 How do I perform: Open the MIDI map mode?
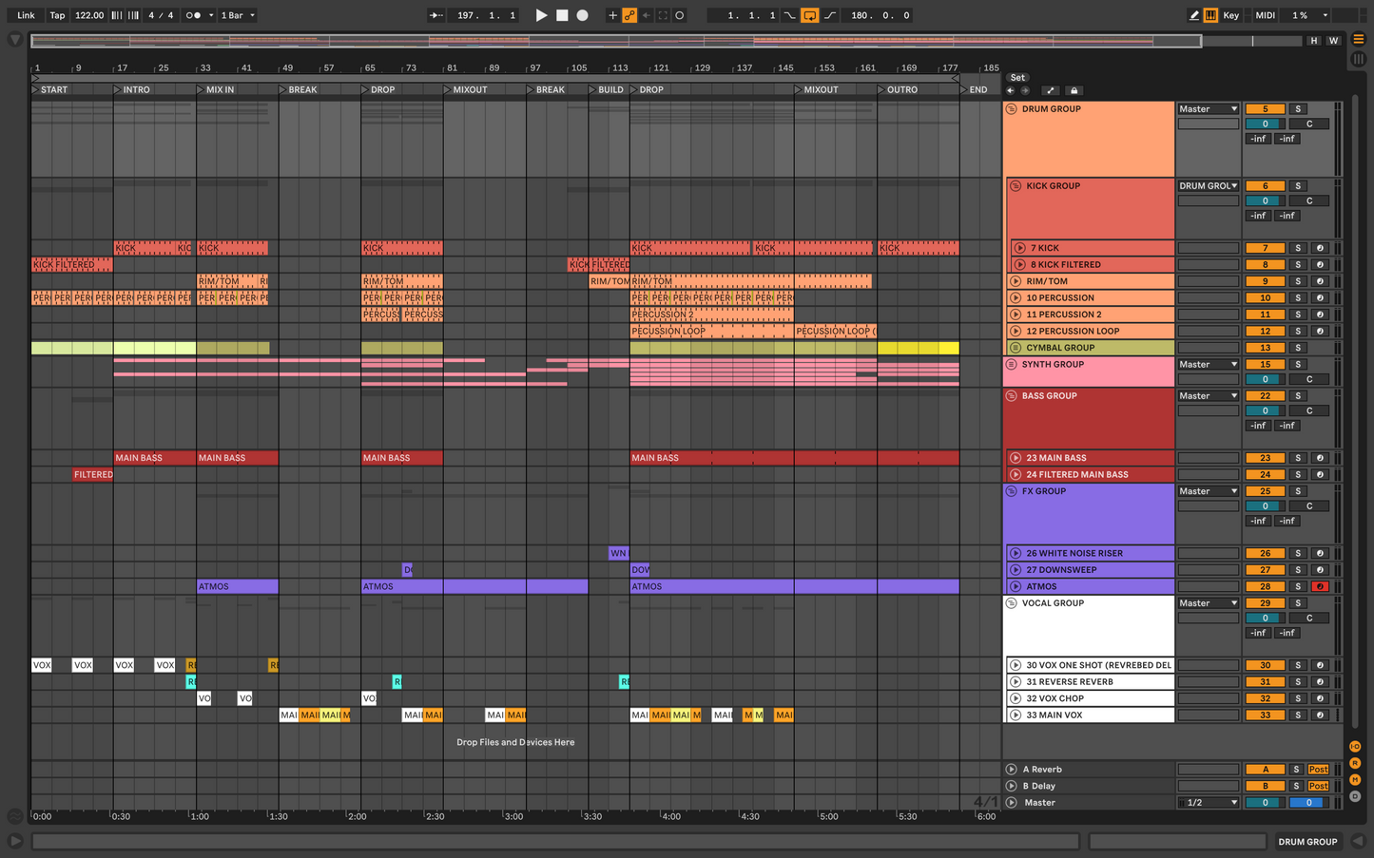click(x=1265, y=15)
